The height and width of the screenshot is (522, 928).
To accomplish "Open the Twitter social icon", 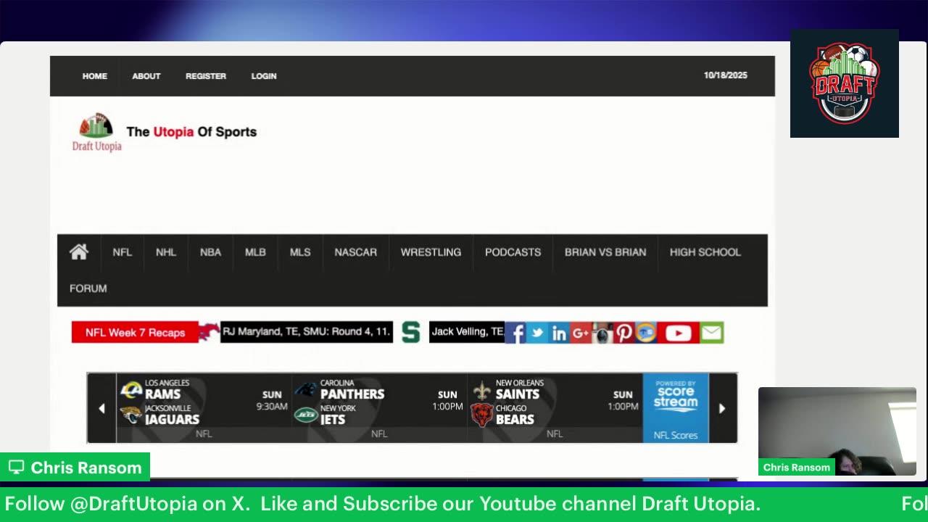I will (536, 333).
